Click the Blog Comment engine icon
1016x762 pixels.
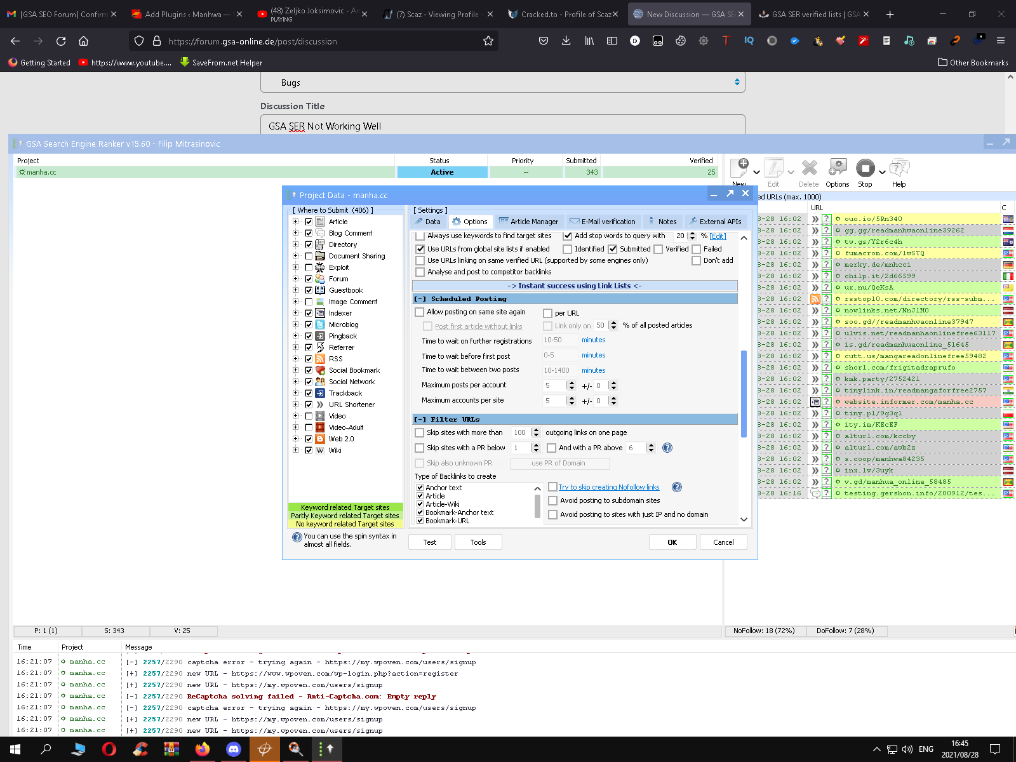tap(320, 233)
